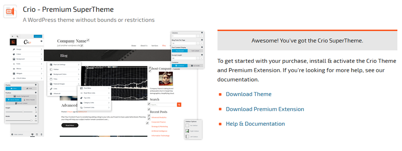Open Services in the preview navigation
Screen dimensions: 402x151
click(x=155, y=46)
